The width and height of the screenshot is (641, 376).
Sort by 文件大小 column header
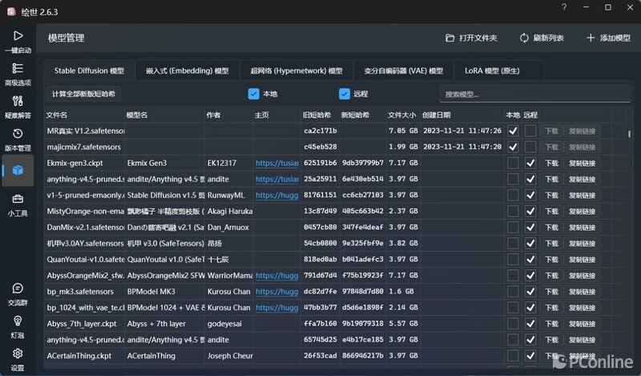click(x=403, y=115)
